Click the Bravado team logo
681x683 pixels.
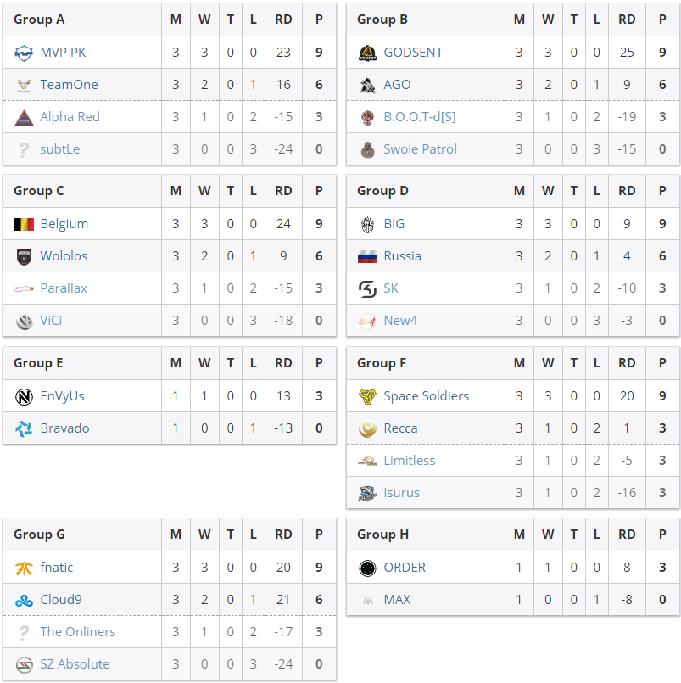[24, 428]
